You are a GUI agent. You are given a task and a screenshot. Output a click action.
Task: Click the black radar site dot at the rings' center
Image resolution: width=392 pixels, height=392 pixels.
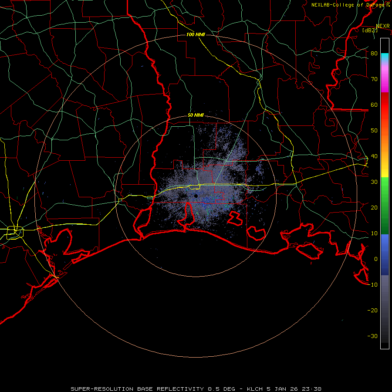tap(196, 196)
